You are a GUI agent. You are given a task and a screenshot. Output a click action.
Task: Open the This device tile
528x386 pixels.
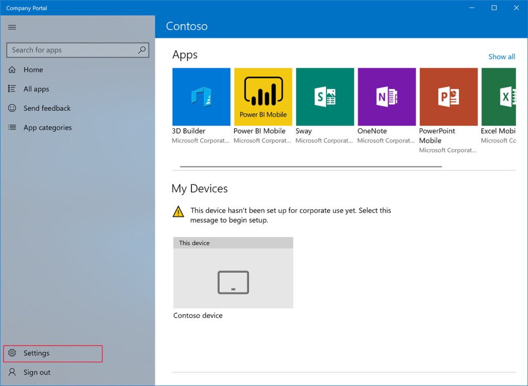coord(233,273)
